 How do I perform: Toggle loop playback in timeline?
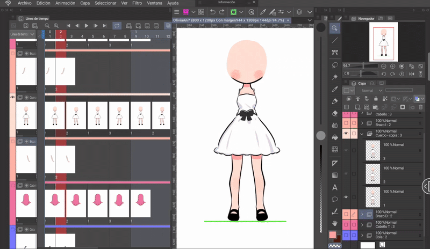117,25
